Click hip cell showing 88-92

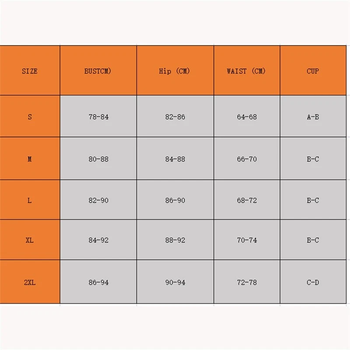pos(175,240)
